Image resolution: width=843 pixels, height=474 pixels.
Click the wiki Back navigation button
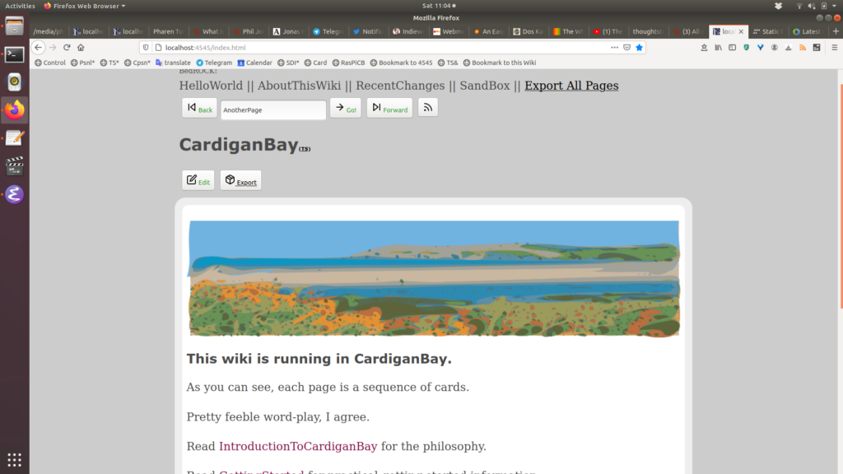[199, 108]
